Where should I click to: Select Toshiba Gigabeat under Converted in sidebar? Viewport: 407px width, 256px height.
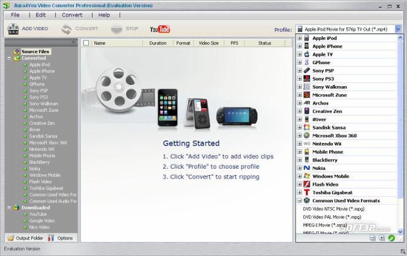coord(46,188)
